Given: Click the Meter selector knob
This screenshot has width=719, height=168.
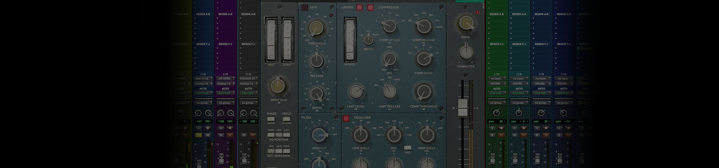Looking at the screenshot, I should (x=368, y=40).
